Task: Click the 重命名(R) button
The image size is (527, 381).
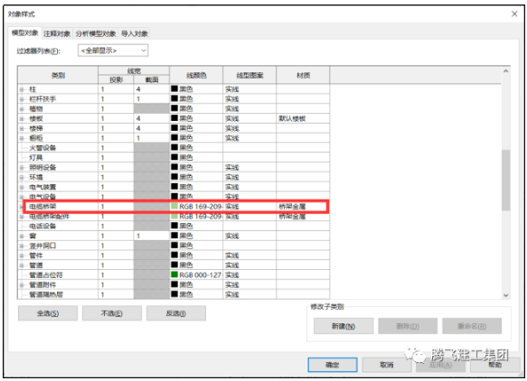Action: click(x=472, y=326)
